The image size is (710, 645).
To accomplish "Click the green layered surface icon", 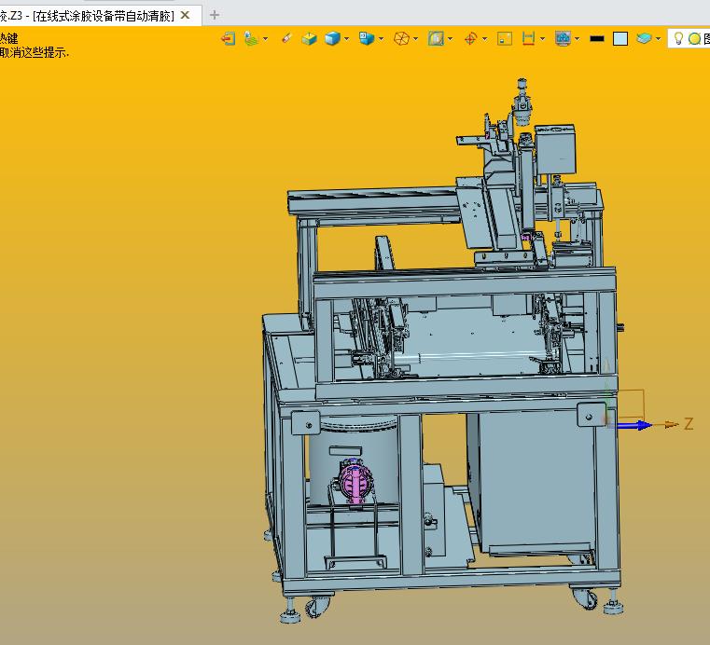I will click(x=251, y=39).
